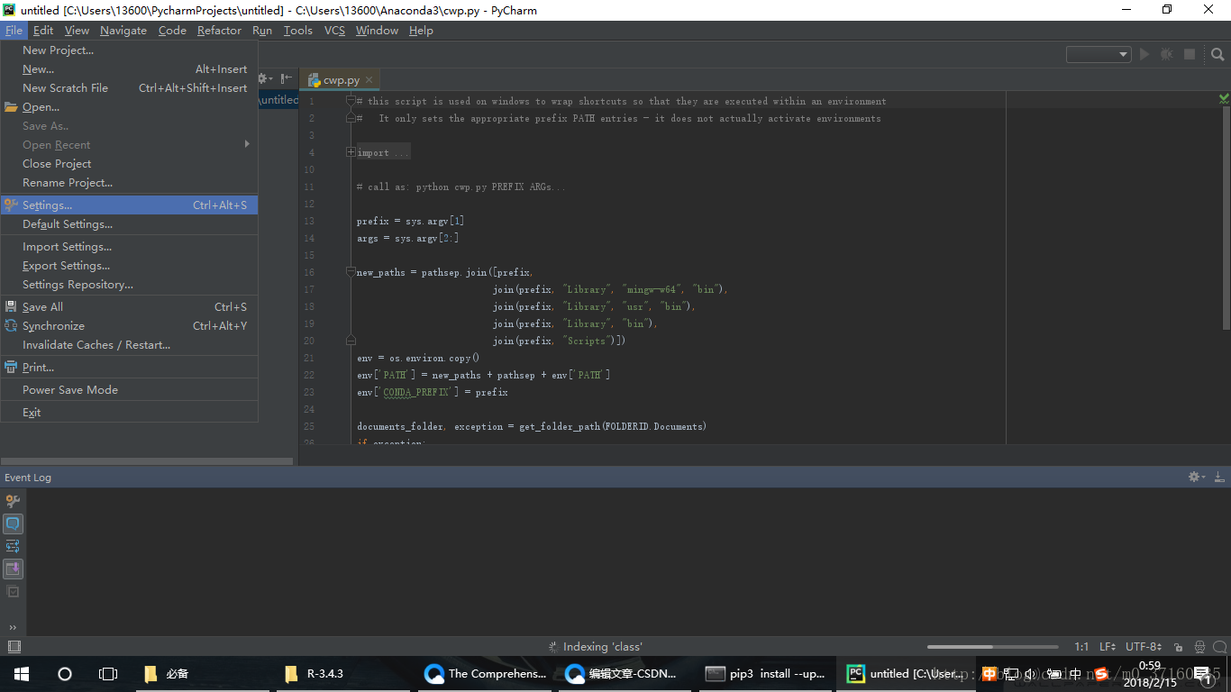This screenshot has height=692, width=1231.
Task: Choose Open... in File menu
Action: [x=129, y=107]
